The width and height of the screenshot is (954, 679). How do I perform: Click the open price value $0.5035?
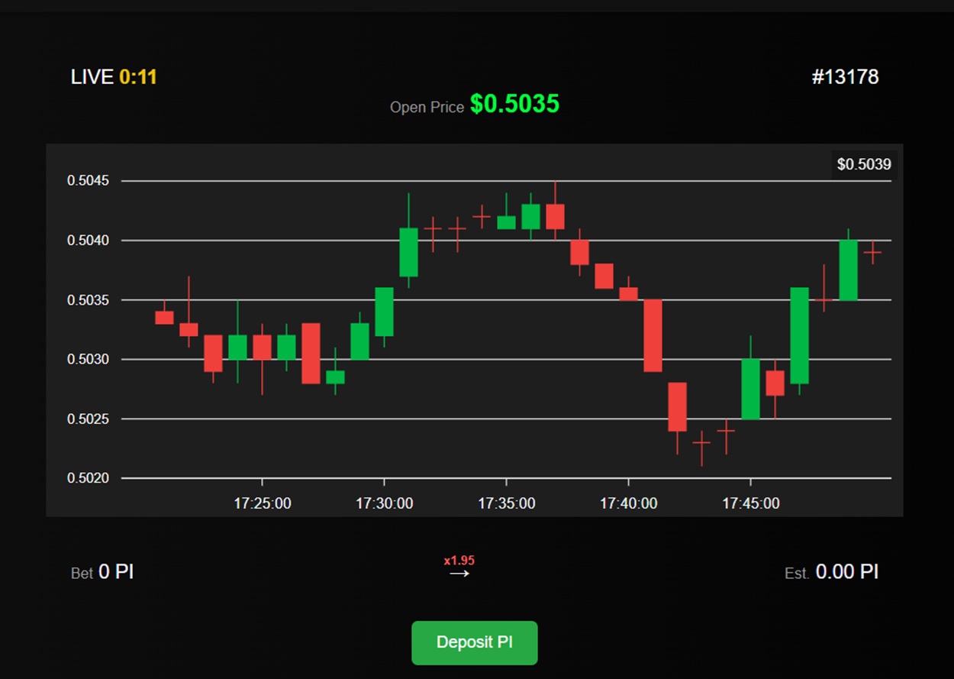pos(514,104)
